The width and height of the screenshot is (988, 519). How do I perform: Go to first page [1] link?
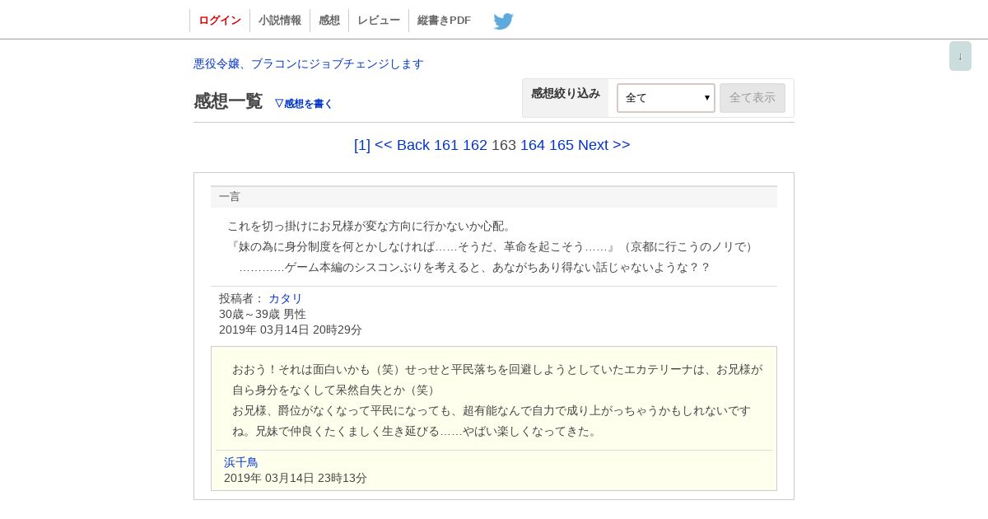click(362, 145)
